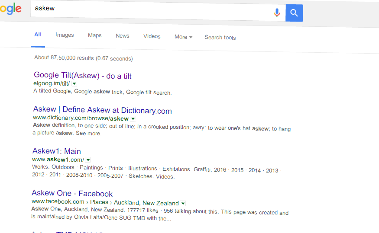This screenshot has width=379, height=233.
Task: Switch to the Images tab
Action: 65,35
